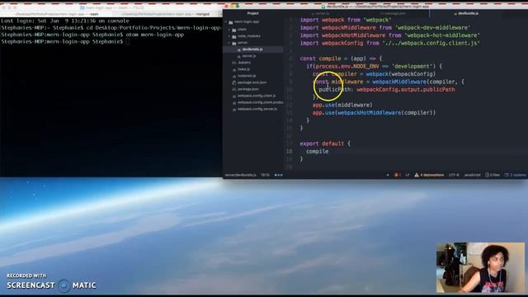Click the client folder icon
The image size is (528, 297).
[234, 30]
